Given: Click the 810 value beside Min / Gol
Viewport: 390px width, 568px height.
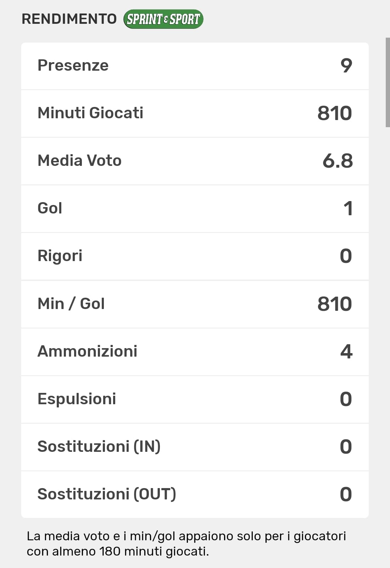Looking at the screenshot, I should click(334, 304).
